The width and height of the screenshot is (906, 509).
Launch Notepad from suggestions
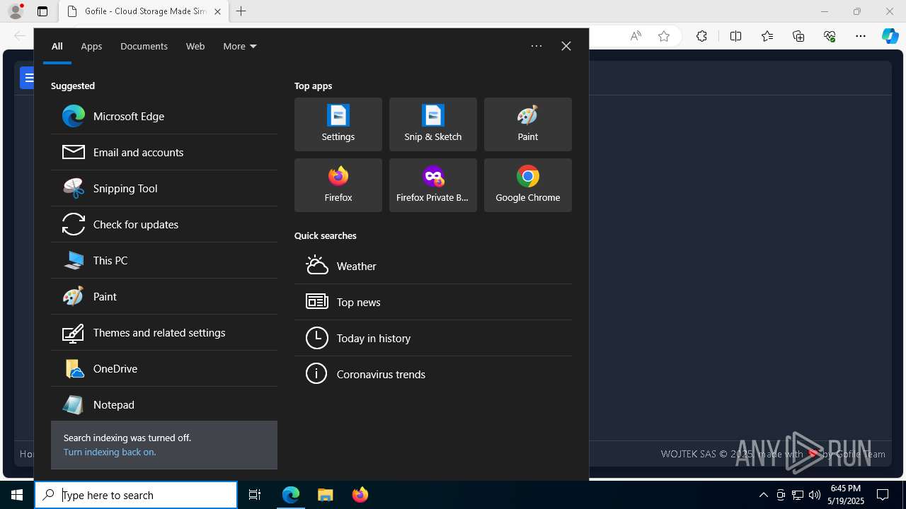coord(164,404)
